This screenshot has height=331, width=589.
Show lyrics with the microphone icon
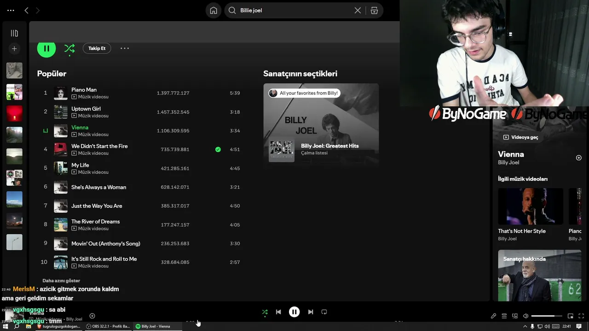(x=493, y=316)
